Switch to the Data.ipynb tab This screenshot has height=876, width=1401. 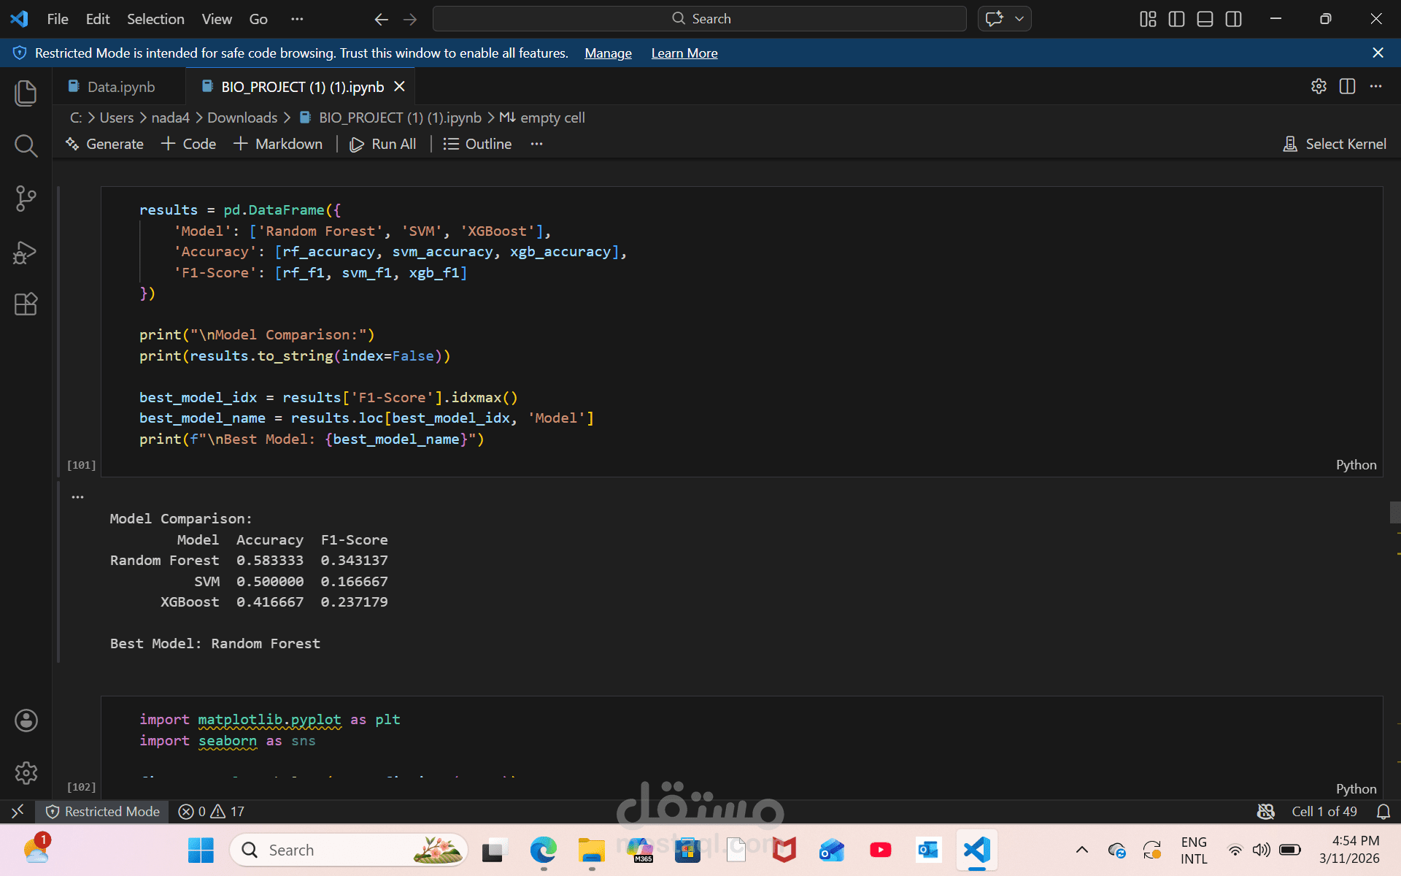[x=120, y=87]
